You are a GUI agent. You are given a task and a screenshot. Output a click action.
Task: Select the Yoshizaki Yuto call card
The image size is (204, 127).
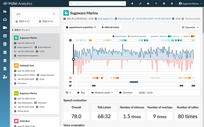coord(36,74)
